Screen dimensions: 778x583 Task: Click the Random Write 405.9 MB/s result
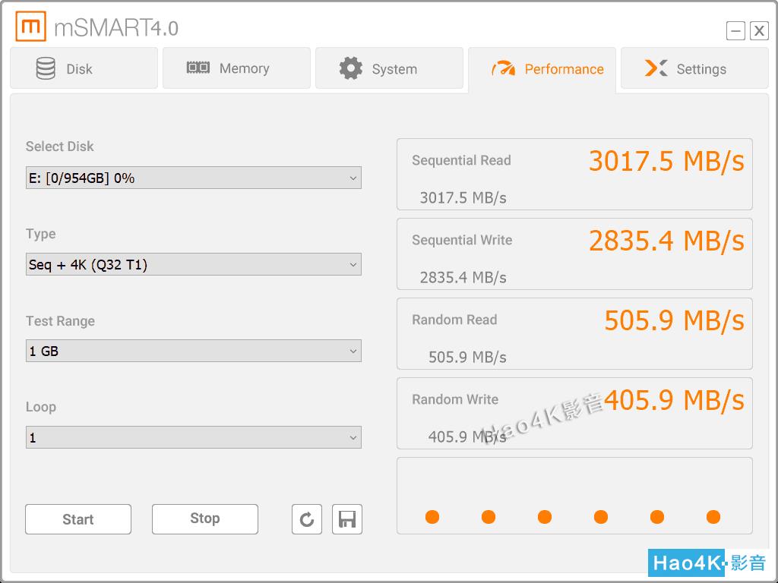tap(675, 400)
